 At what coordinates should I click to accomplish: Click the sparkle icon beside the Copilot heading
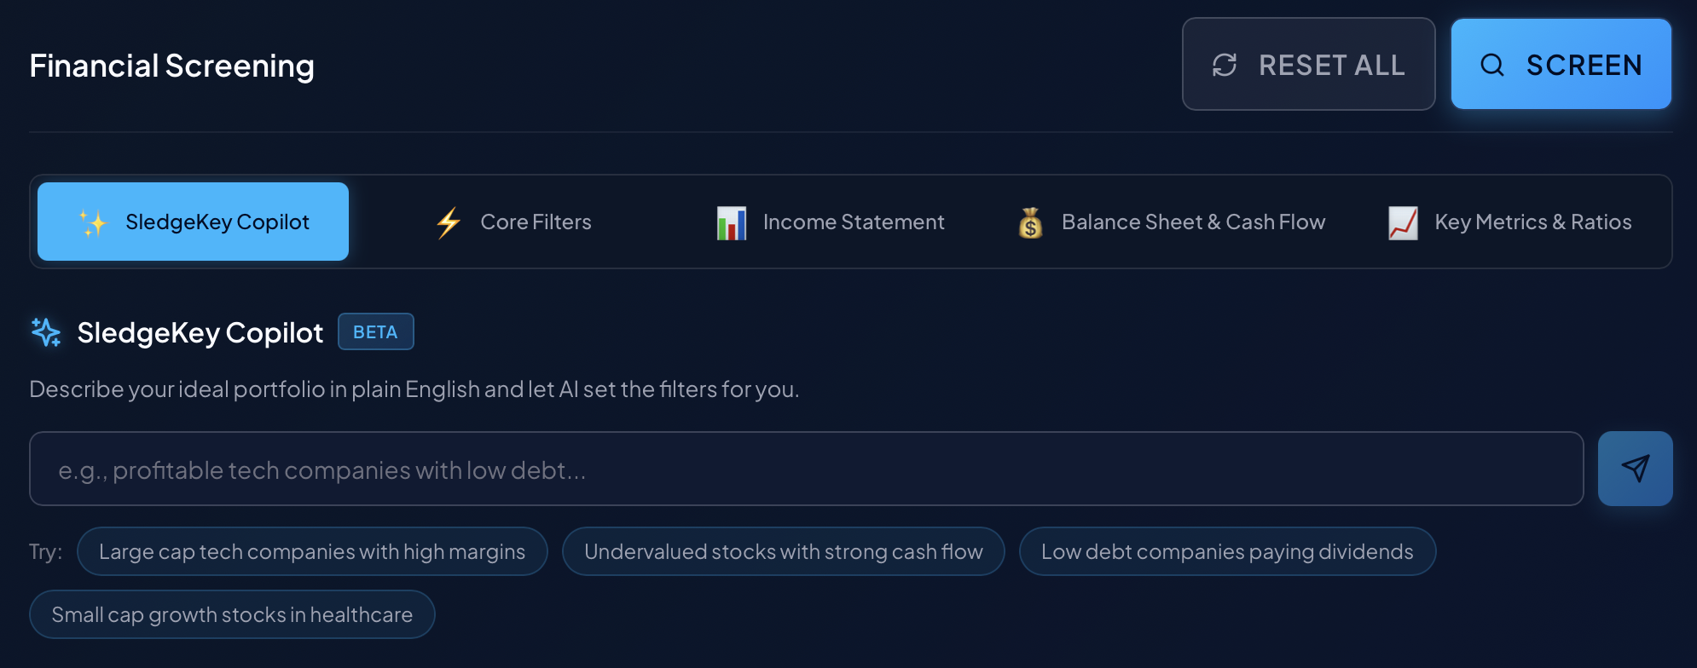46,332
